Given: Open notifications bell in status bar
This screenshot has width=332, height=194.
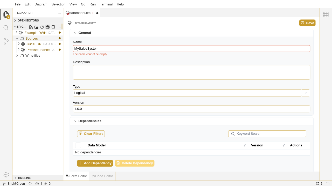Looking at the screenshot, I should [317, 184].
